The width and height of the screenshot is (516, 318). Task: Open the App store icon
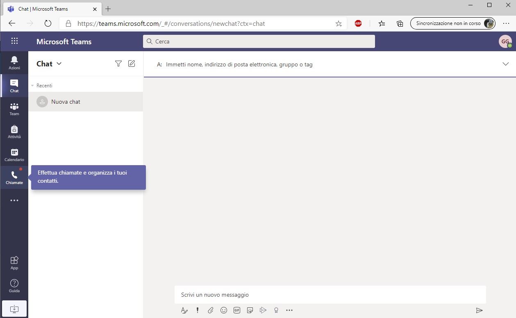(x=14, y=263)
